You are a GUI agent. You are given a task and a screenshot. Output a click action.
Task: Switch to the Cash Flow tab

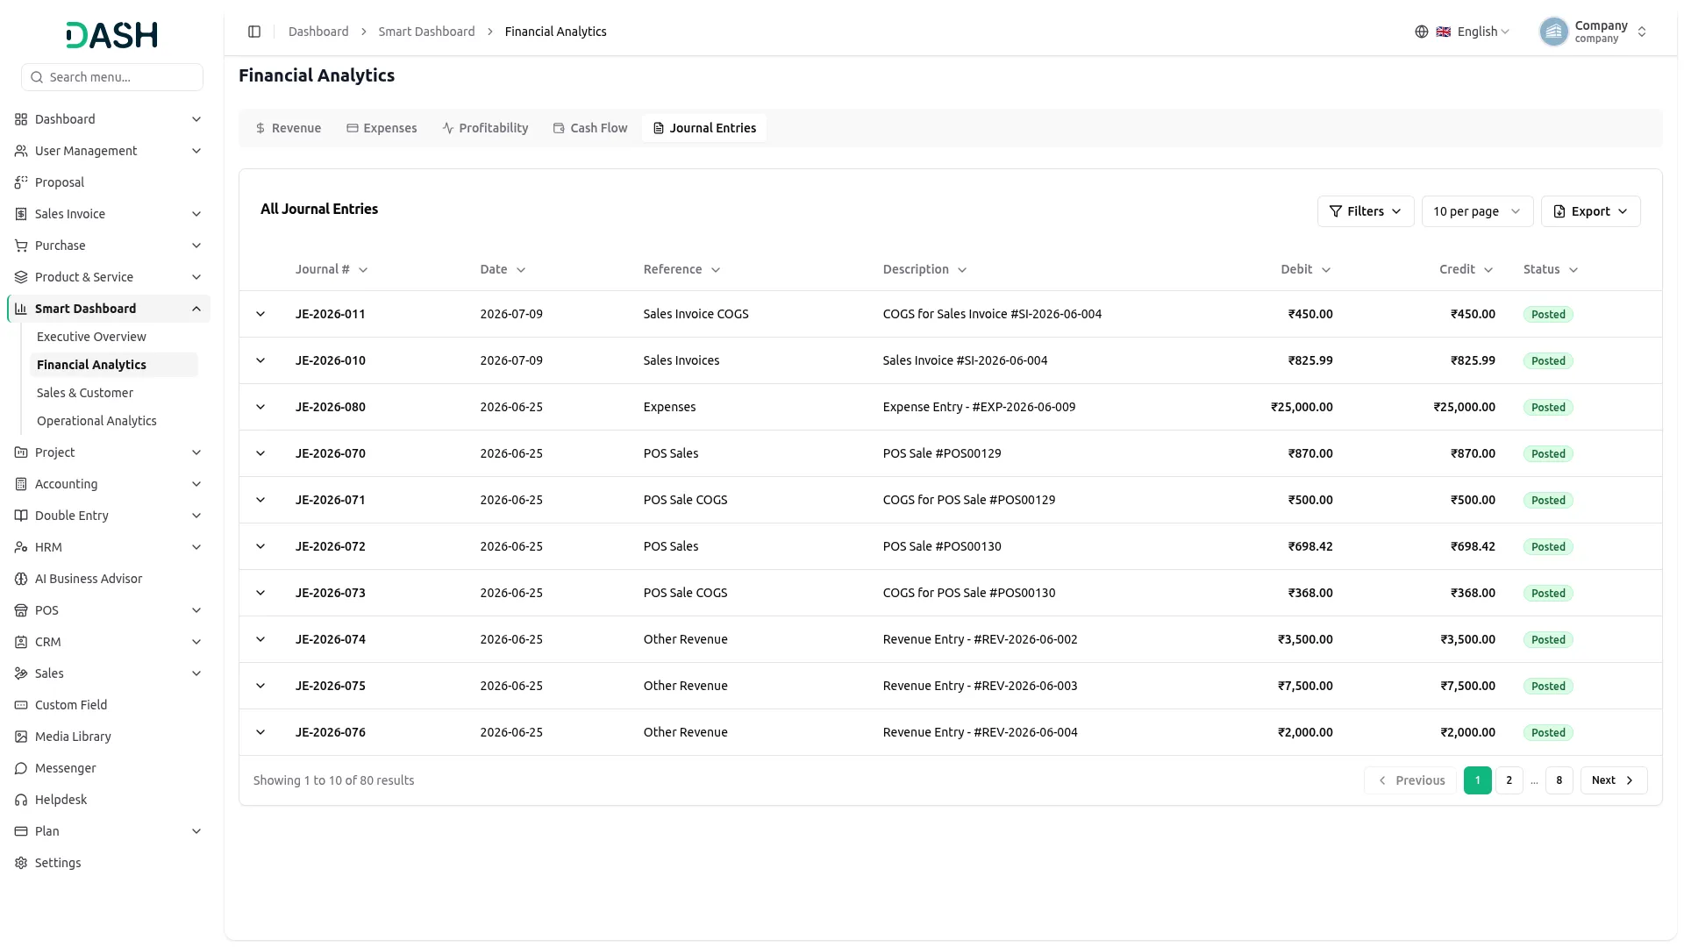(590, 128)
